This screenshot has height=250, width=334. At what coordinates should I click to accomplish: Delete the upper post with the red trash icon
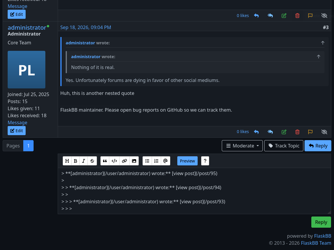pyautogui.click(x=297, y=16)
